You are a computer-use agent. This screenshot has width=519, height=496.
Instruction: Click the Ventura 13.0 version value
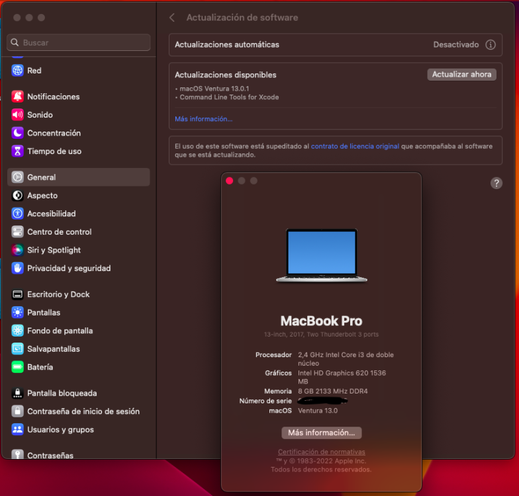(x=318, y=411)
